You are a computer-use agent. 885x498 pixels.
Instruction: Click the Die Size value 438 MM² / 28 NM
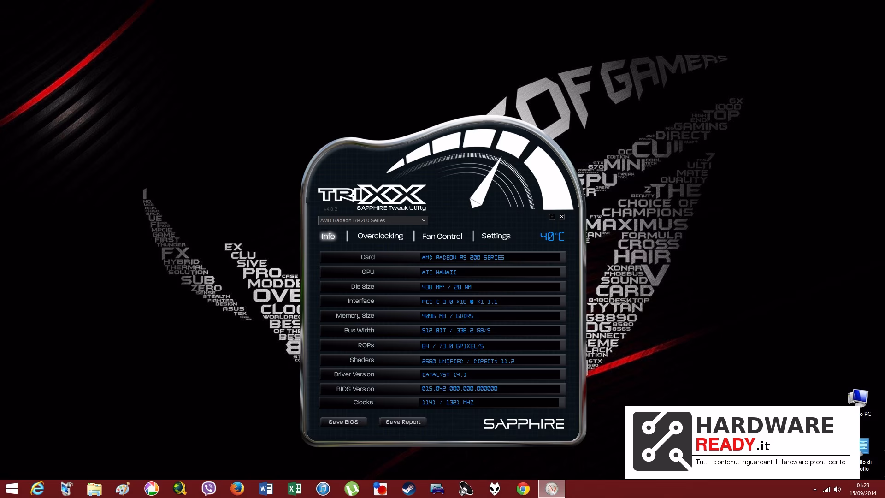[447, 287]
